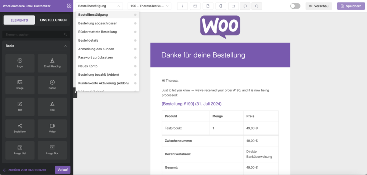Collapse the sidebar with the left arrow handle

click(x=75, y=92)
